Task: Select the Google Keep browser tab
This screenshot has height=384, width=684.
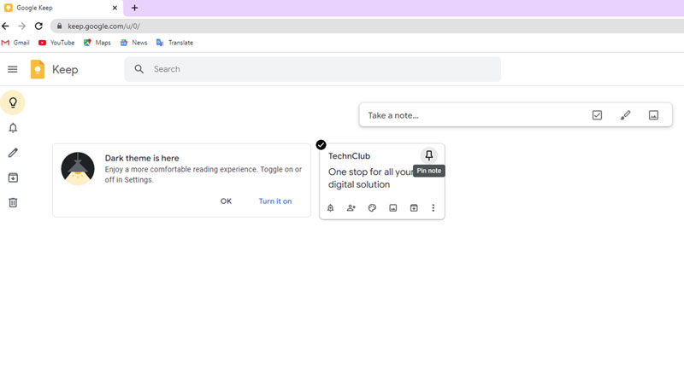Action: [61, 8]
